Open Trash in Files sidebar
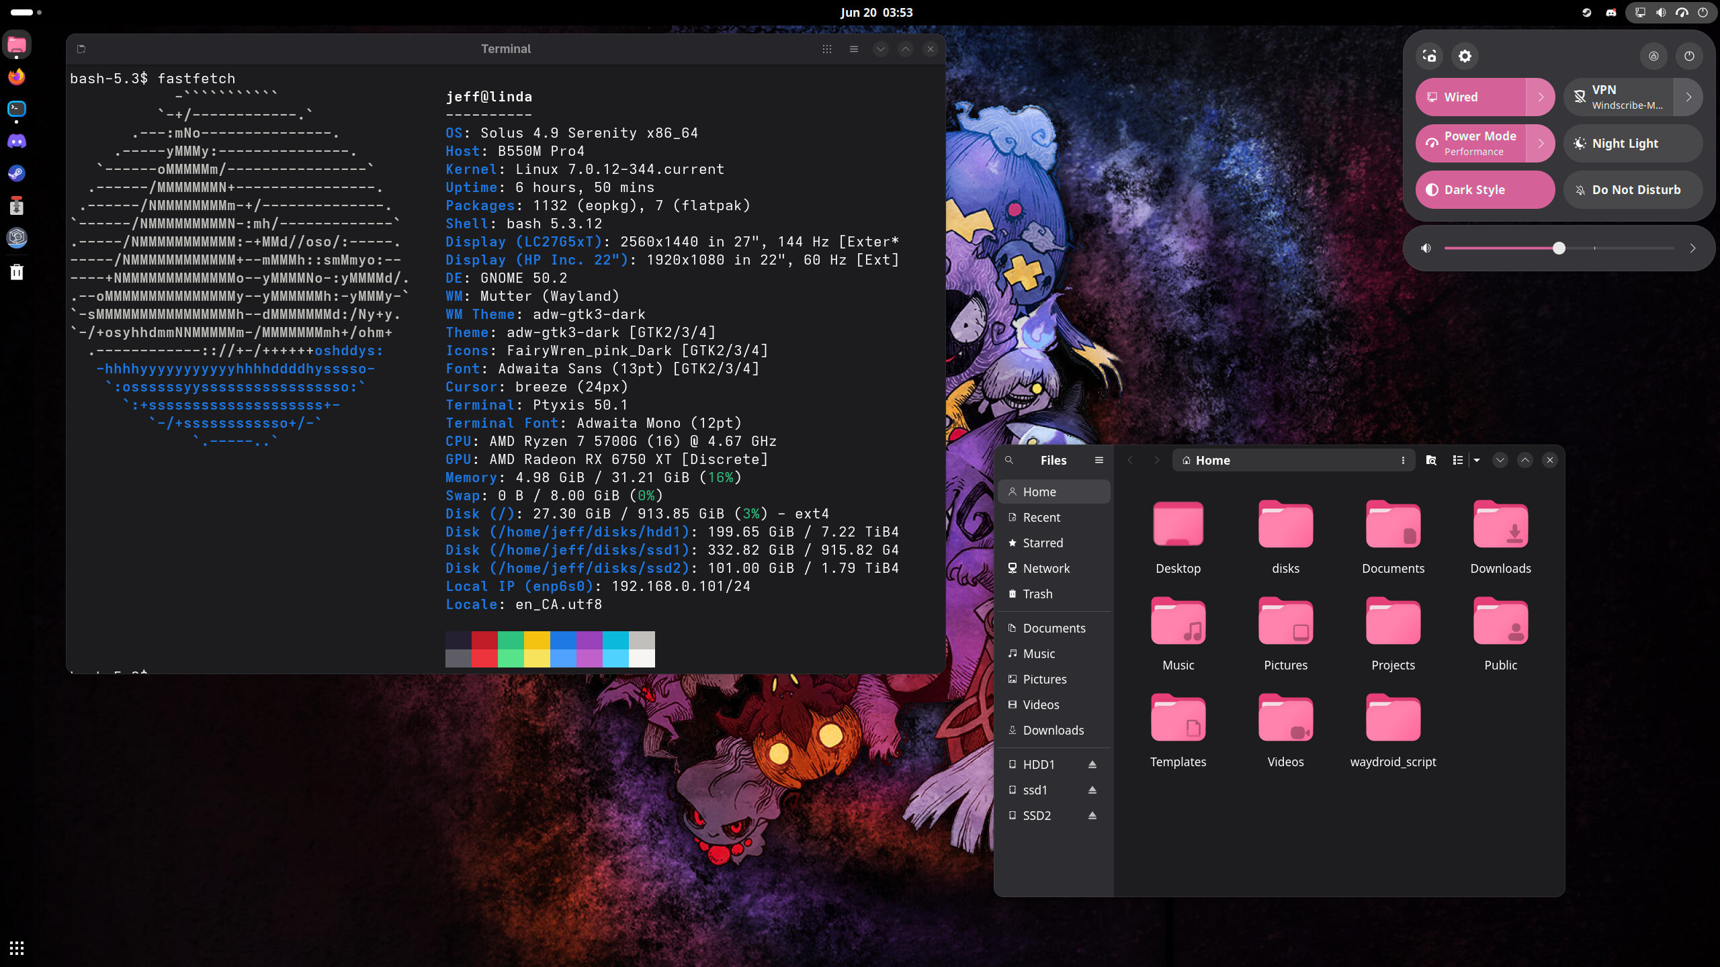This screenshot has width=1720, height=967. [x=1053, y=594]
